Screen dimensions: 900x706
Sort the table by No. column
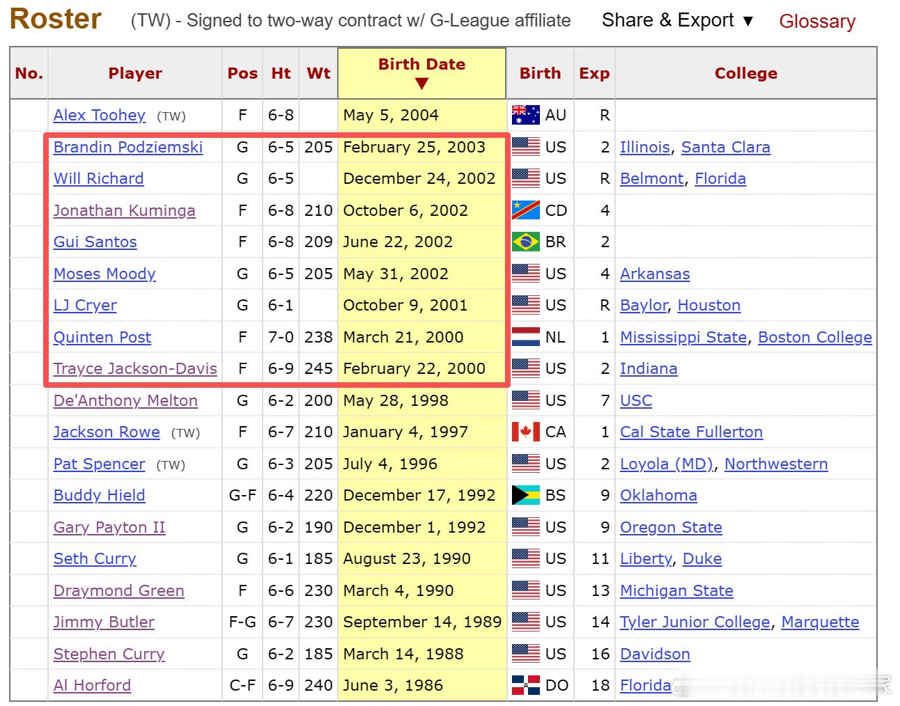click(29, 73)
